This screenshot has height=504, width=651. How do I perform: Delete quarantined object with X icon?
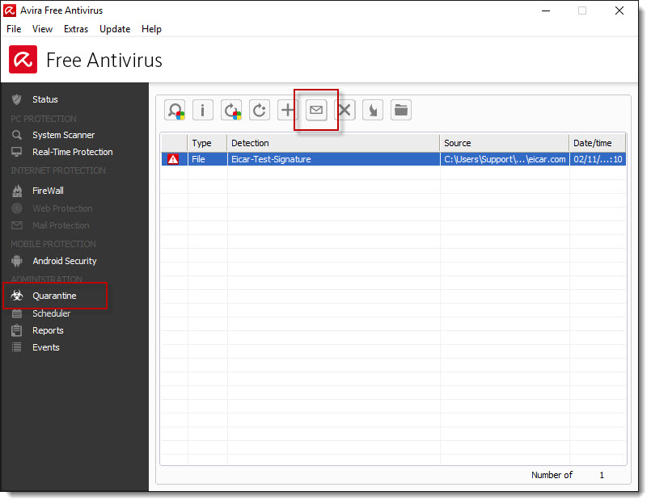point(345,111)
